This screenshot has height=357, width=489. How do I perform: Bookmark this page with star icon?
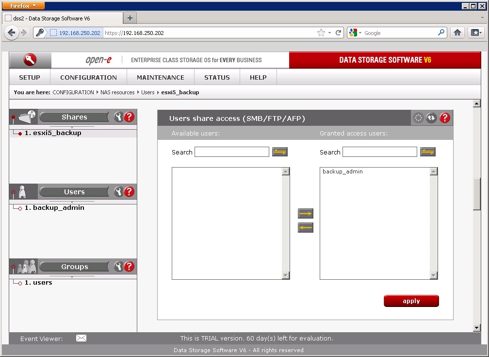tap(321, 33)
